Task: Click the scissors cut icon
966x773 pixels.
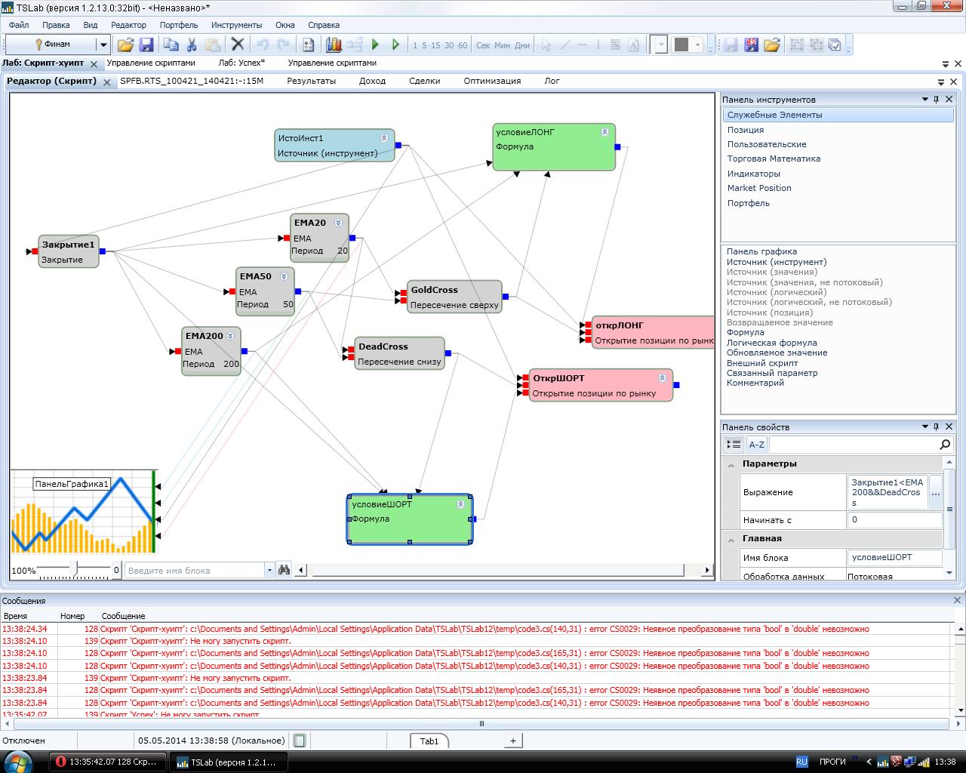Action: tap(192, 45)
